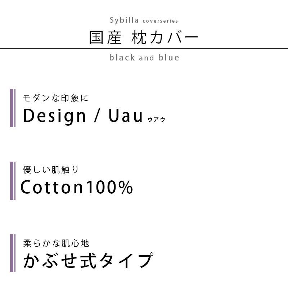288x288 pixels.
Task: Click the purple bar beside かぶせ式タイプ
Action: [13, 253]
